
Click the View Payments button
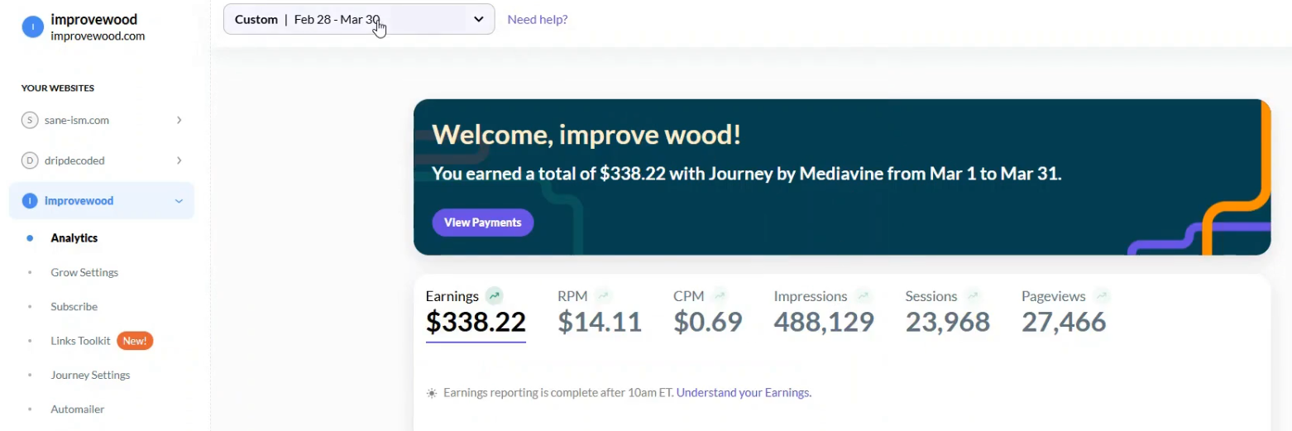[x=483, y=223]
